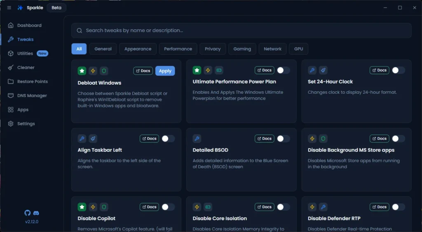
Task: Go to Cleaner in sidebar
Action: pyautogui.click(x=26, y=67)
